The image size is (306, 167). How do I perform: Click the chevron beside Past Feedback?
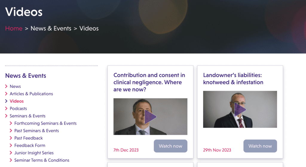coord(11,138)
